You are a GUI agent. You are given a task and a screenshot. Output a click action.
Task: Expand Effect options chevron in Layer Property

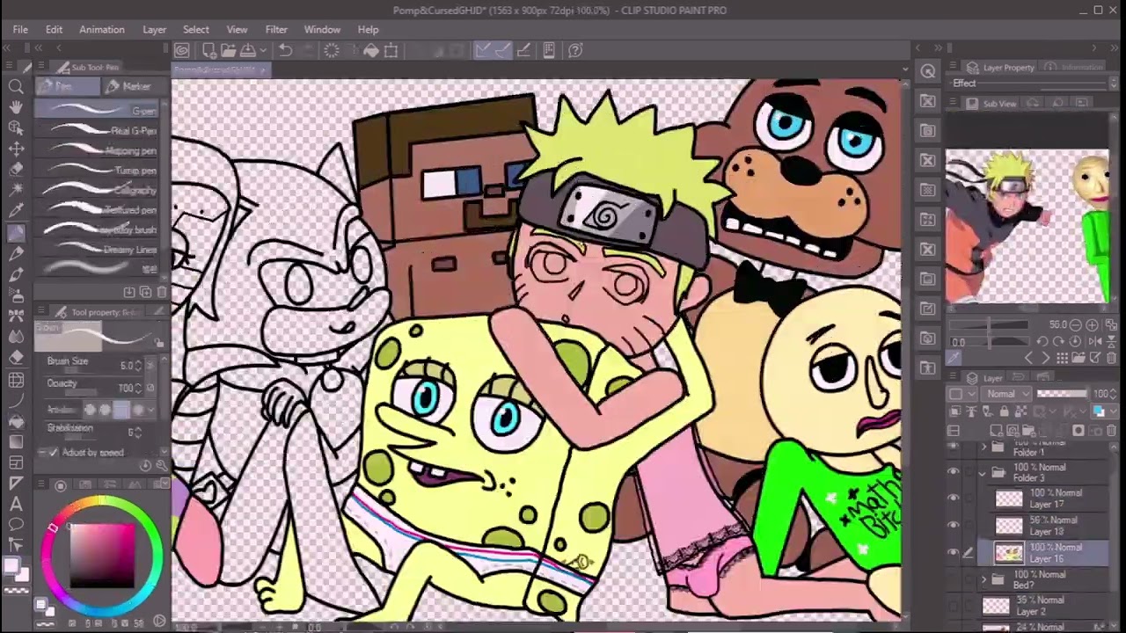[x=1114, y=84]
